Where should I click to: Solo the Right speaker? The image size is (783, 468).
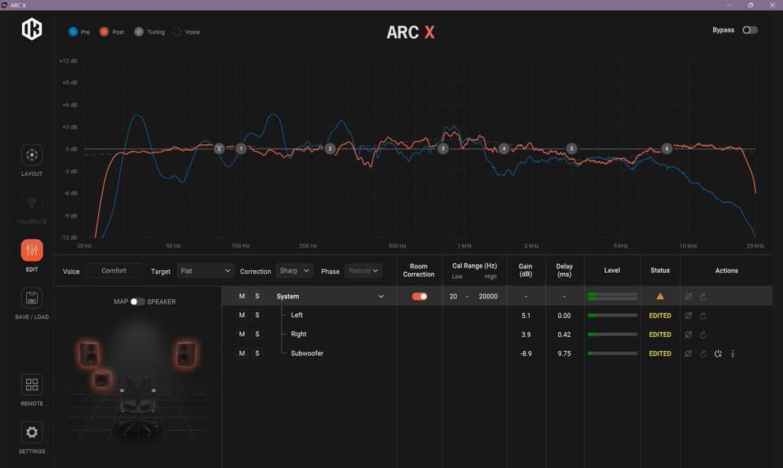click(x=257, y=334)
